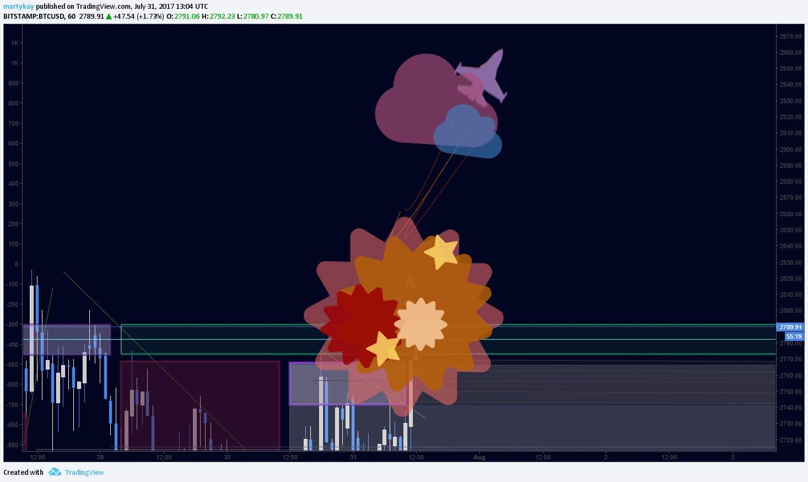Screen dimensions: 808x482
Task: Click the -500 label on left scale
Action: [12, 365]
